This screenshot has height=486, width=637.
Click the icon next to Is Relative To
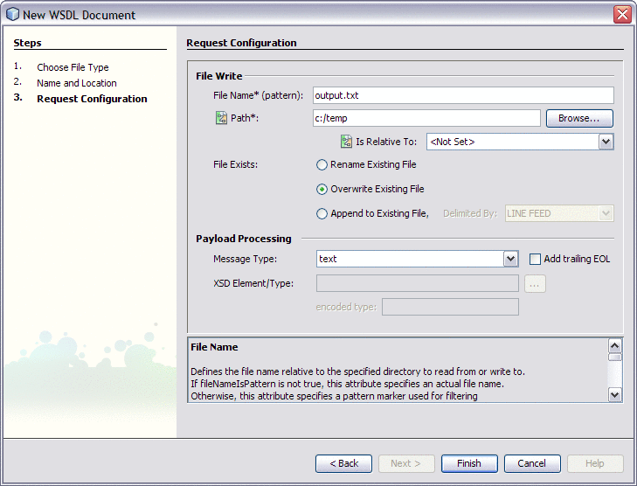(346, 142)
